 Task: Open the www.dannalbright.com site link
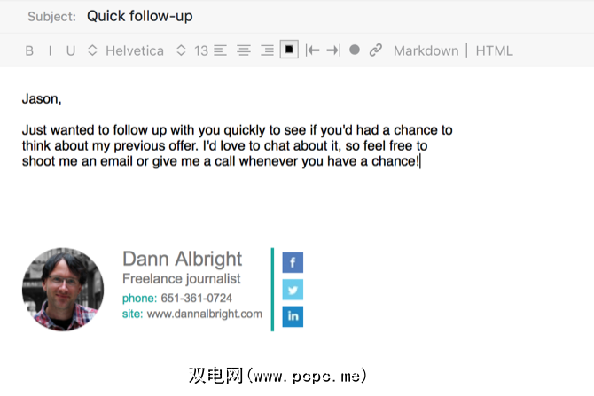coord(205,314)
